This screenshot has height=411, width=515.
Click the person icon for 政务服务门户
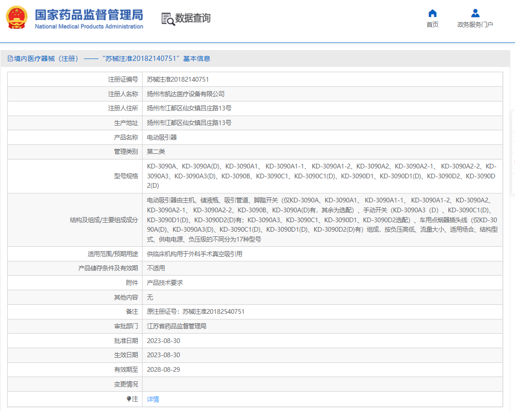coord(475,12)
